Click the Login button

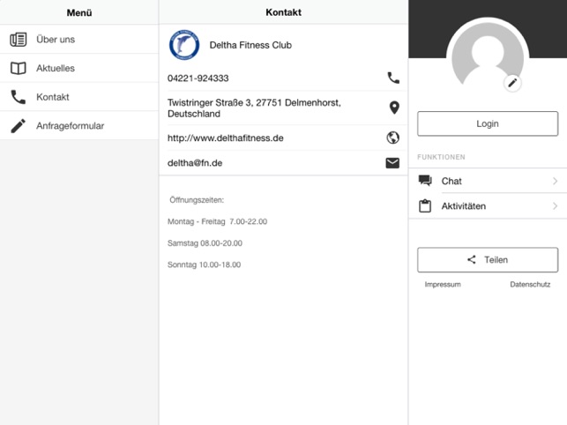tap(488, 123)
